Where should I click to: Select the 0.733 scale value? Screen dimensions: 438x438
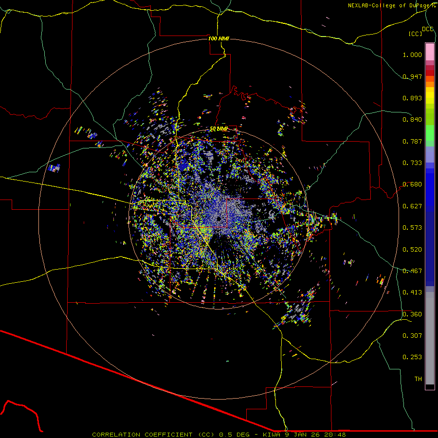point(412,163)
